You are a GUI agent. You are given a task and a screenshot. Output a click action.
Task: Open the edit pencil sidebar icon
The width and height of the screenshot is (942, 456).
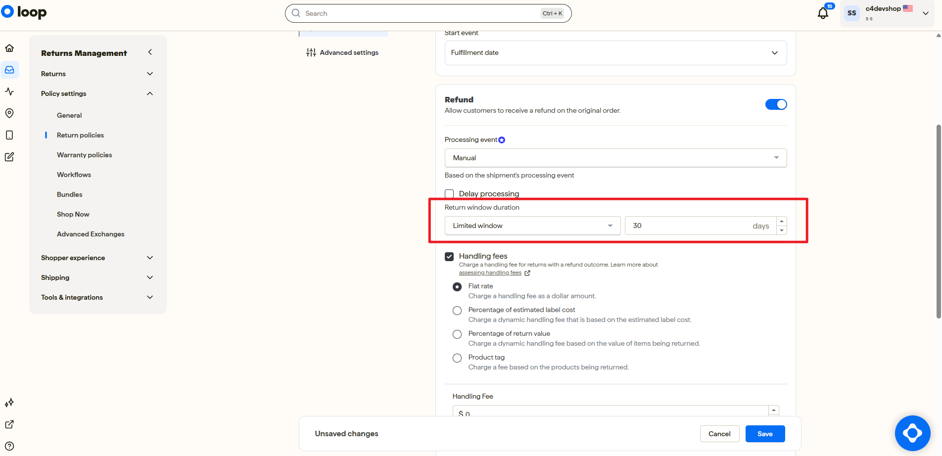9,157
